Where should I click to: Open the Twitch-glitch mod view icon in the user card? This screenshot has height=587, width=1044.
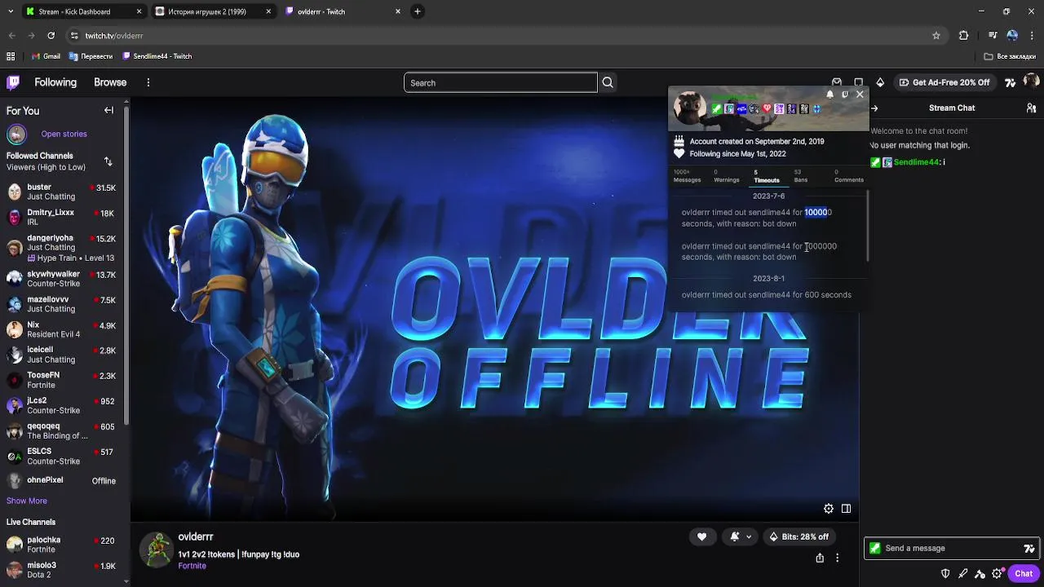pos(844,95)
